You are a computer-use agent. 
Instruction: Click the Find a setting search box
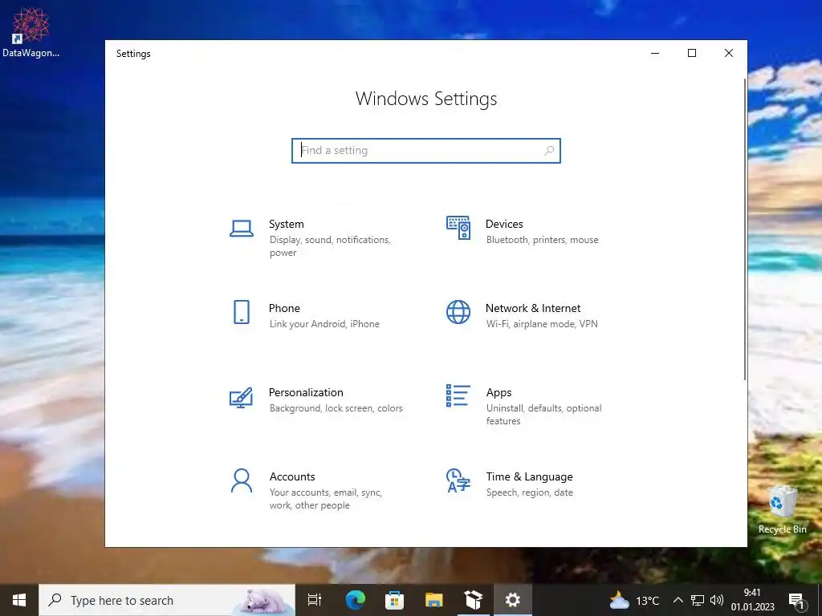tap(426, 151)
